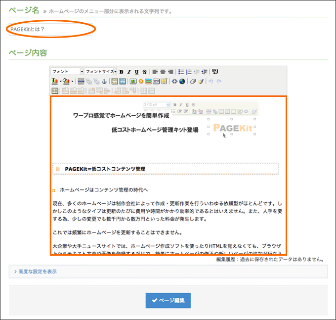The height and width of the screenshot is (320, 336).
Task: Increase indent of the paragraph
Action: coord(204,72)
